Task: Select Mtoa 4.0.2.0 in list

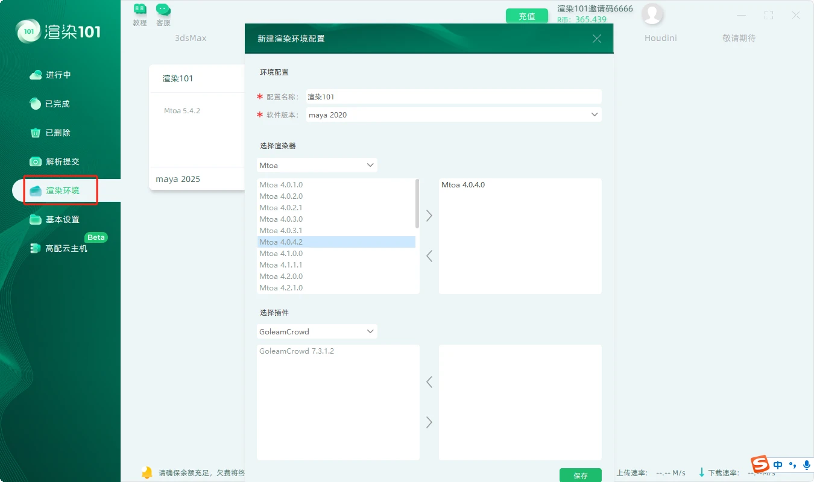Action: [x=336, y=196]
